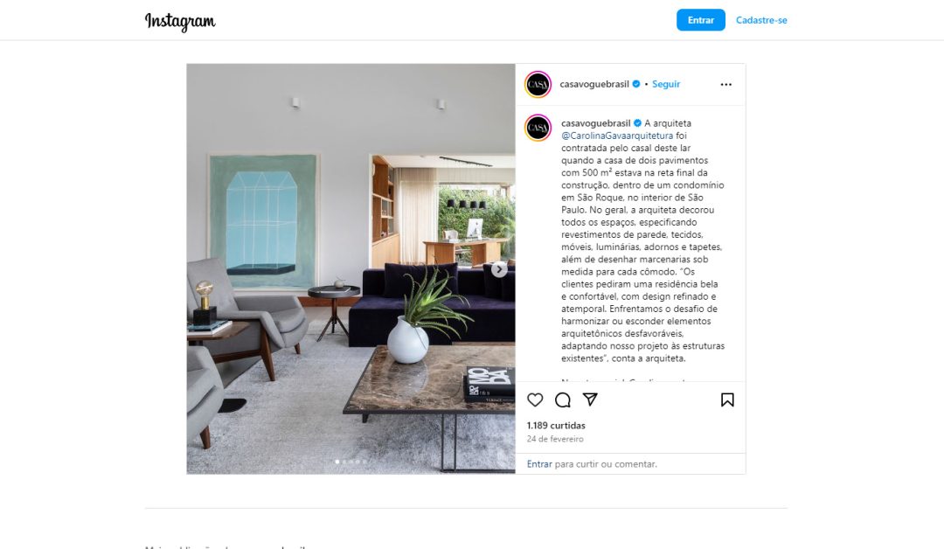The image size is (944, 549).
Task: Open casavoguebrasil avatar in post header
Action: point(538,84)
